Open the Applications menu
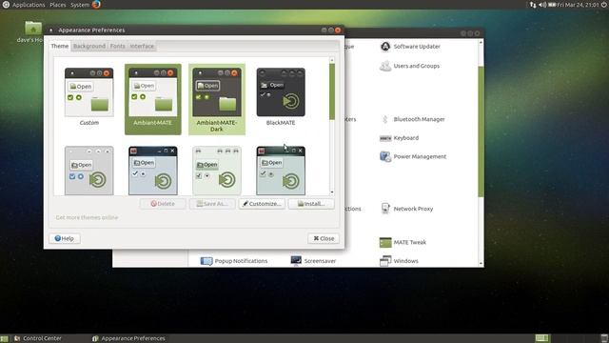Screen dimensions: 609x343 tap(29, 5)
